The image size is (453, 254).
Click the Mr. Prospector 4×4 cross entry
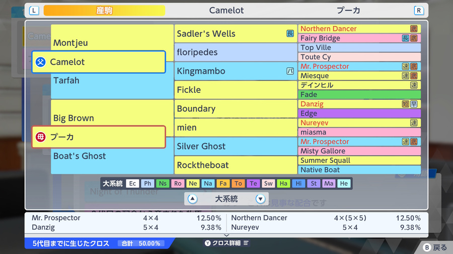pyautogui.click(x=126, y=218)
